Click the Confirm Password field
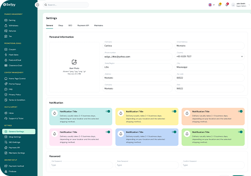Screen dimensions: 251x176 (x=213, y=165)
